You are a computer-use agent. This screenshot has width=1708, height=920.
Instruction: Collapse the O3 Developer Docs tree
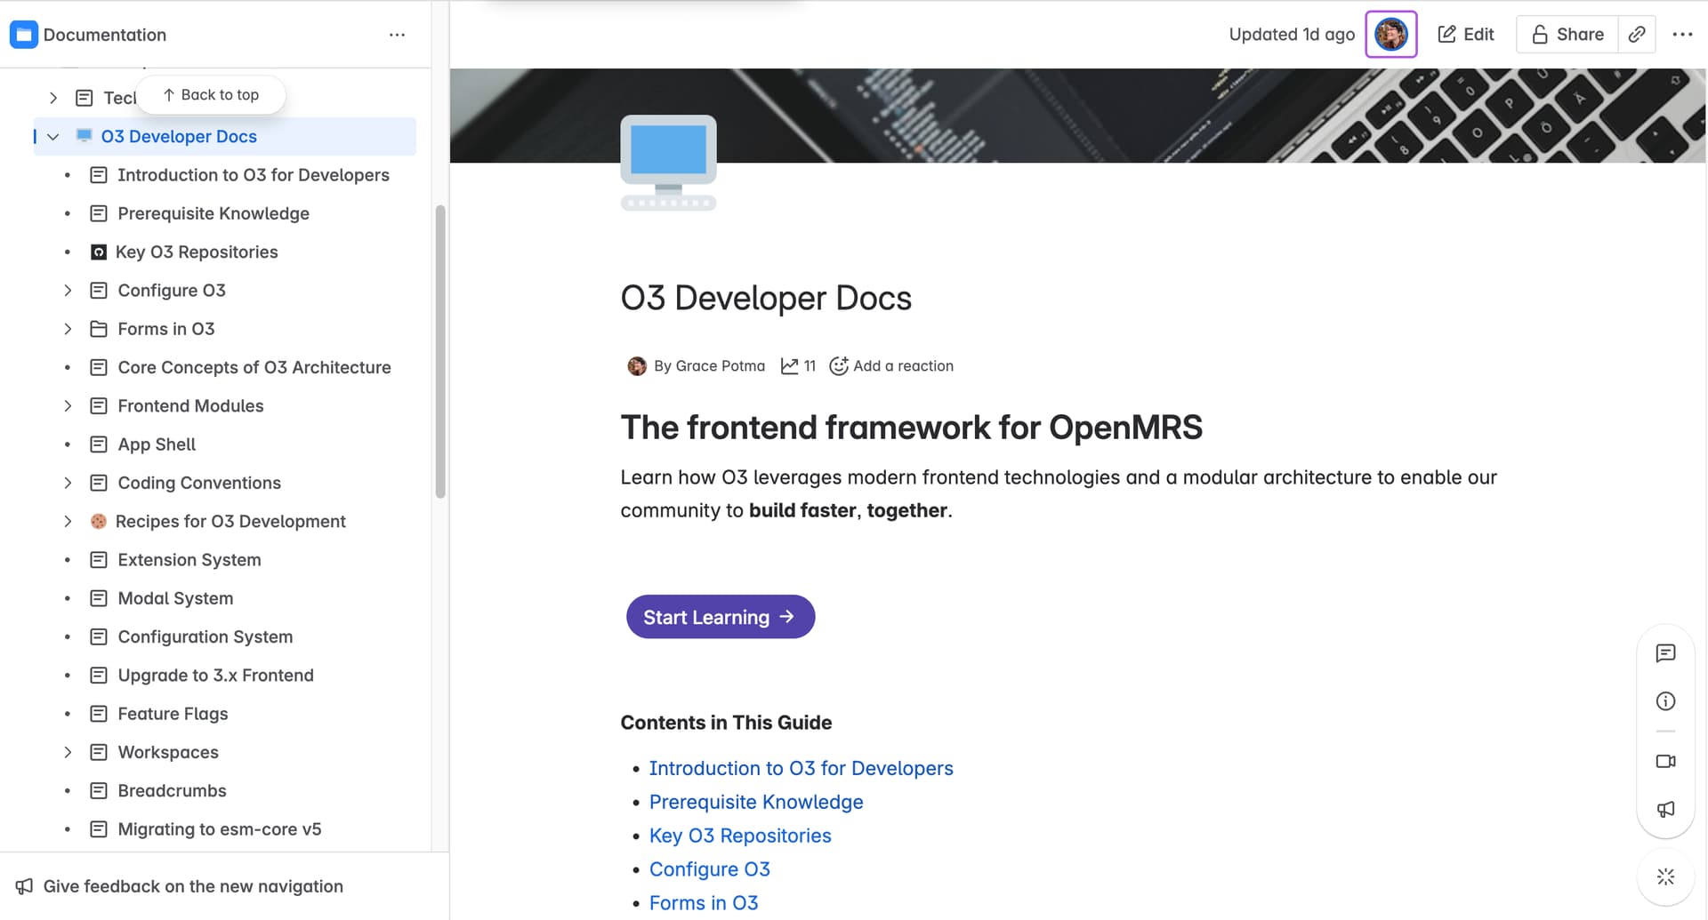52,137
